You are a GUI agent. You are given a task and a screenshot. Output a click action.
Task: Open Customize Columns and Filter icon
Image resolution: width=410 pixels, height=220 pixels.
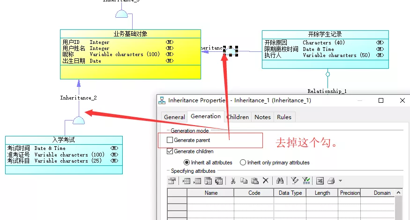coord(294,181)
